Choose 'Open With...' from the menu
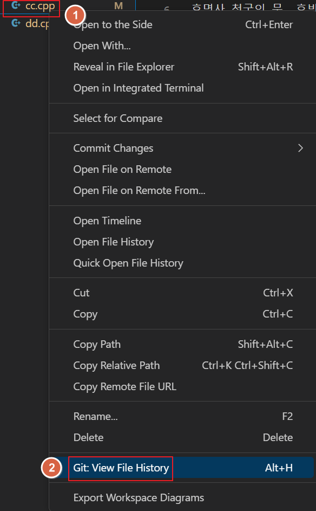Image resolution: width=316 pixels, height=511 pixels. tap(102, 46)
